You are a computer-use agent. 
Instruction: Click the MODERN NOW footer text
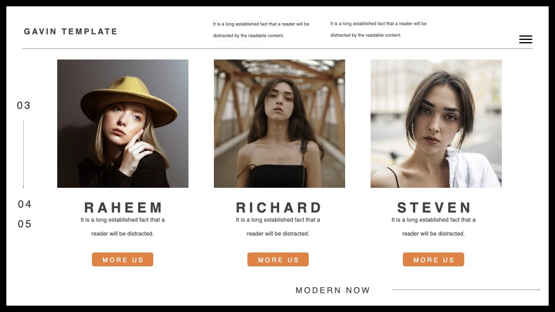[x=333, y=291]
